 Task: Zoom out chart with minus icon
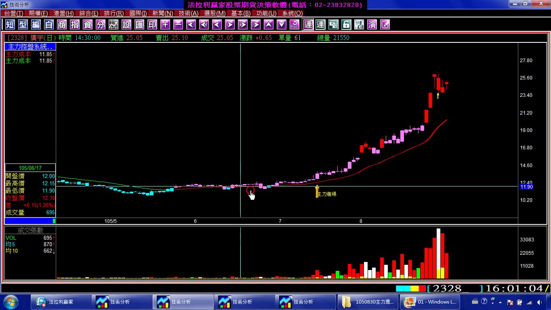(178, 25)
